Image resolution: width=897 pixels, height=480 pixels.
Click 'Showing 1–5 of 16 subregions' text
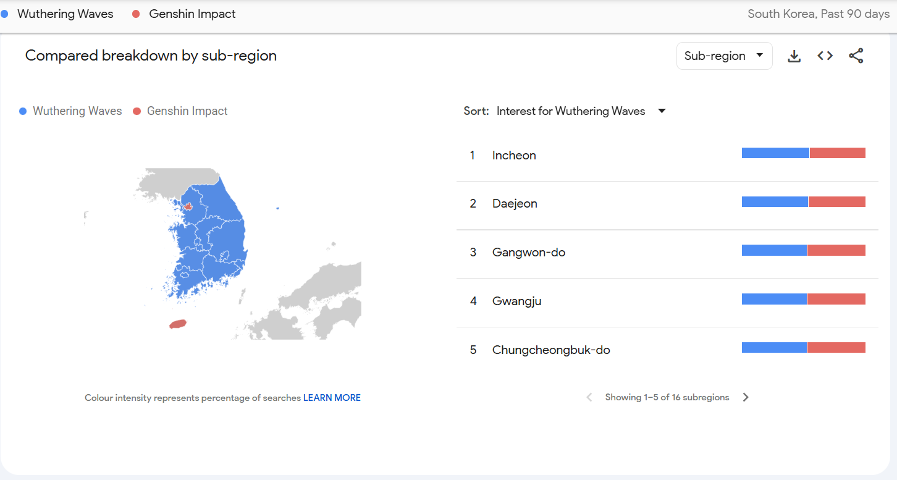pyautogui.click(x=667, y=397)
